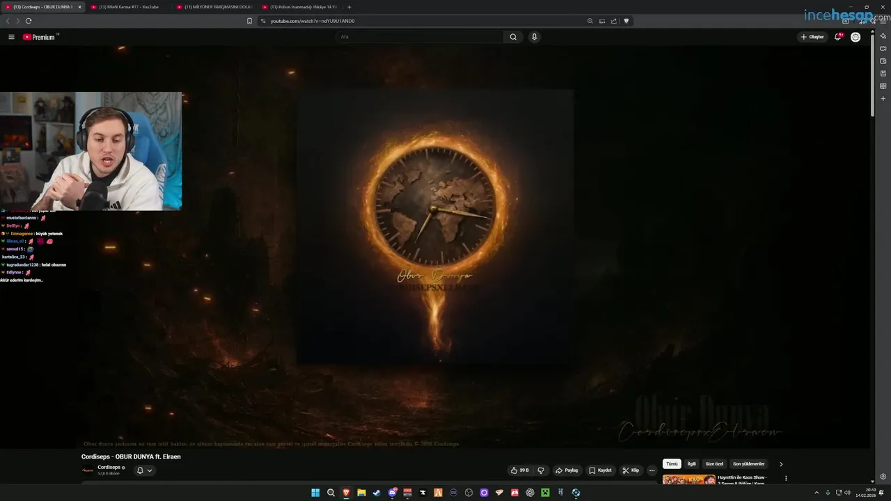Screen dimensions: 891x501
Task: Switch to MİLYONER YARIŞMASINI tab
Action: pyautogui.click(x=214, y=7)
